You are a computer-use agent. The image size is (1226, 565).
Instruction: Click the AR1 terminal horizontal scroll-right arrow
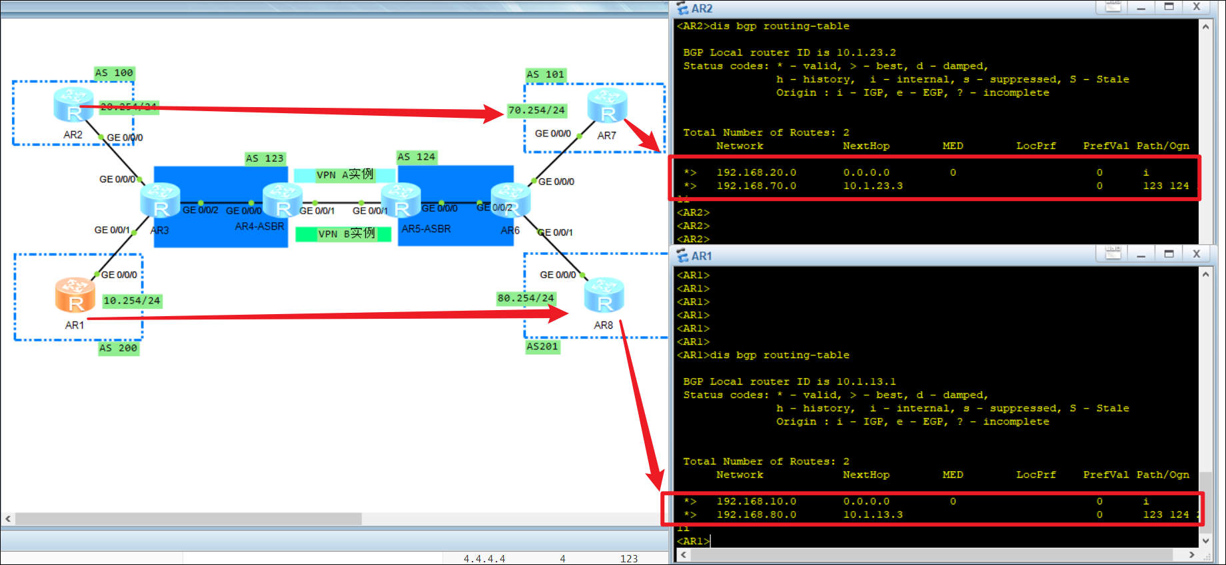[x=1192, y=554]
